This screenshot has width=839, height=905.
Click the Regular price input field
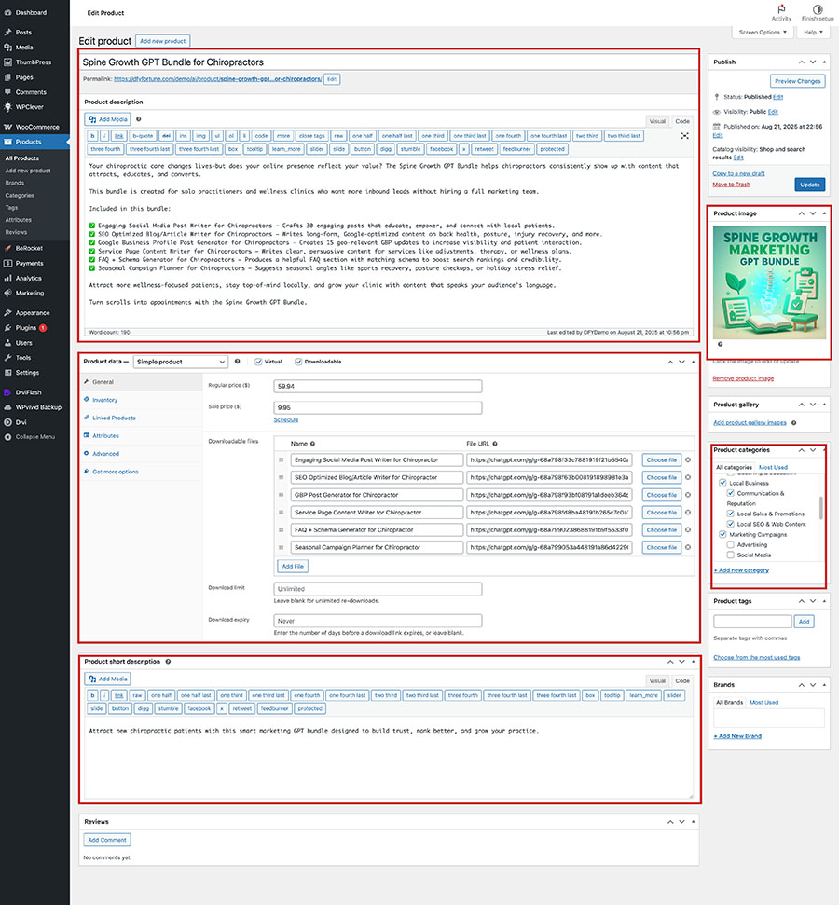tap(378, 387)
